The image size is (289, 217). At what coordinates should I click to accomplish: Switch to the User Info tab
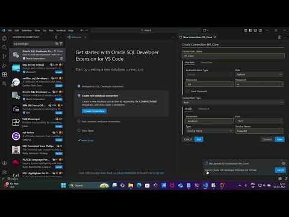[x=190, y=63]
